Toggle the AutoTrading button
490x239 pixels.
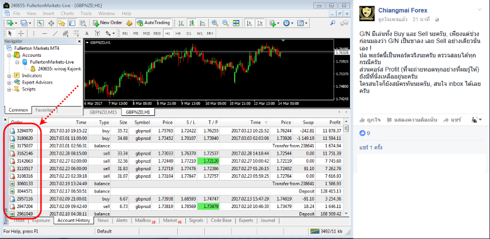pos(153,23)
